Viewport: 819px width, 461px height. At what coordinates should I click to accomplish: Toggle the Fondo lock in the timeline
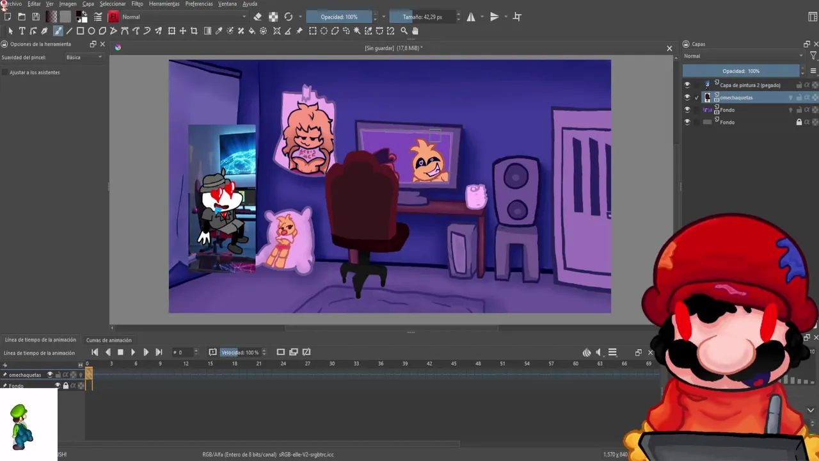[x=65, y=385]
